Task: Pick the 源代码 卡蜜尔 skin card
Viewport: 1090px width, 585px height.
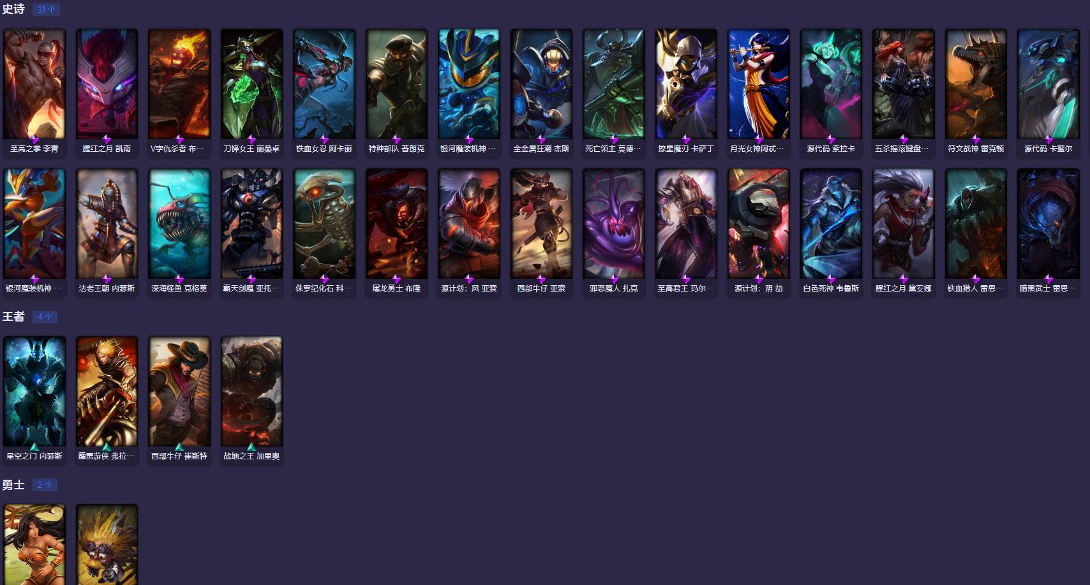Action: pyautogui.click(x=1049, y=93)
